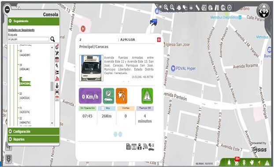This screenshot has width=274, height=167.
Task: Click the search magnifier next to Búsqueda
Action: point(52,39)
